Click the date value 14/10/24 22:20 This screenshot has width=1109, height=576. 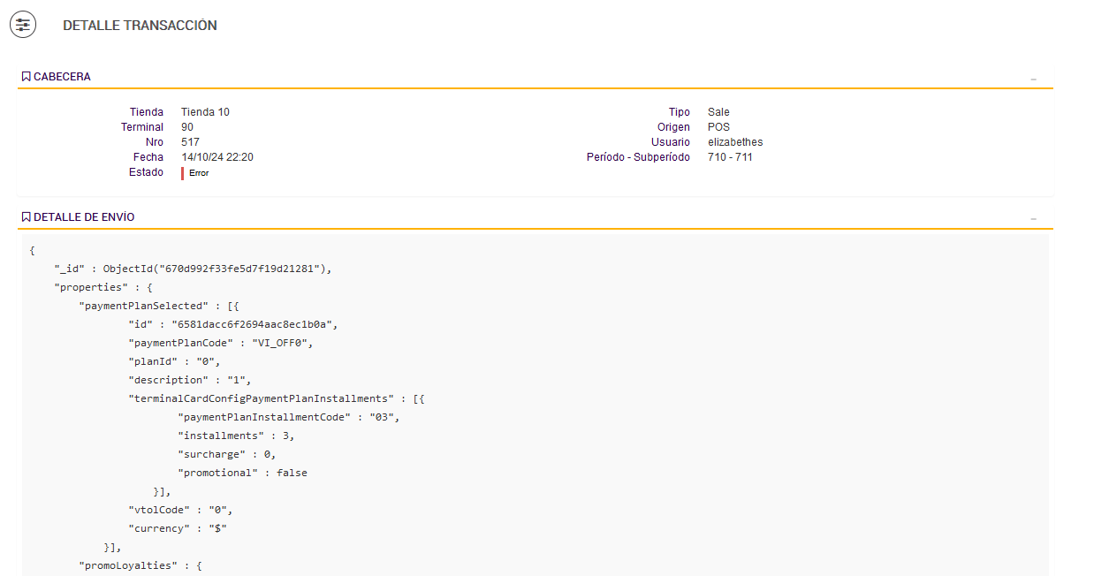click(217, 157)
